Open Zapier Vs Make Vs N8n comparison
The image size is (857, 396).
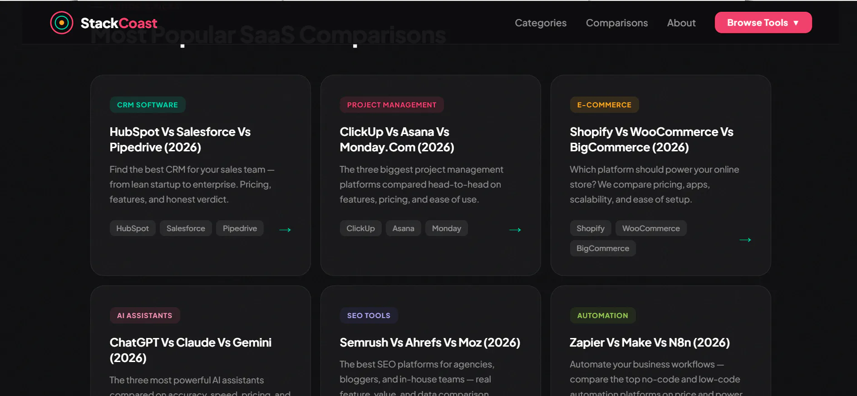coord(650,343)
